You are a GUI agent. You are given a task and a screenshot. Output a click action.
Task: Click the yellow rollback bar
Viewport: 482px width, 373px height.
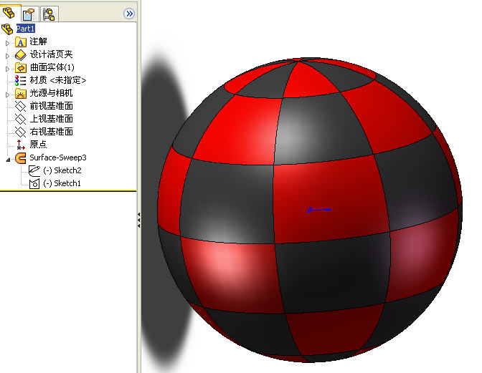(68, 190)
